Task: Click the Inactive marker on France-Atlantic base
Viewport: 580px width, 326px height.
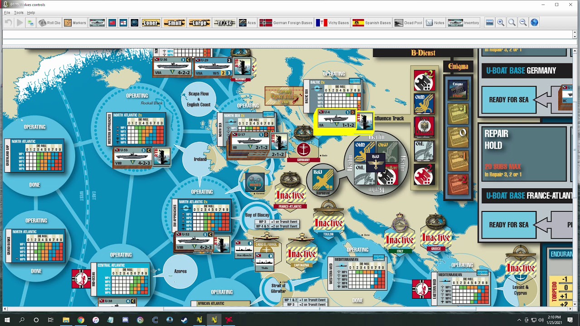Action: (x=290, y=196)
